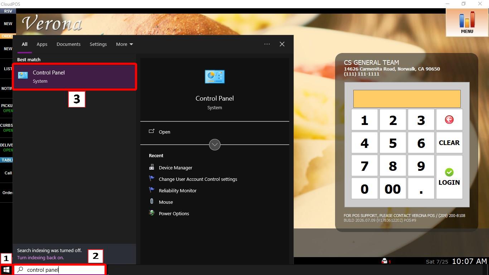Tap keypad digit 9
Viewport: 489px width, 275px height.
421,166
